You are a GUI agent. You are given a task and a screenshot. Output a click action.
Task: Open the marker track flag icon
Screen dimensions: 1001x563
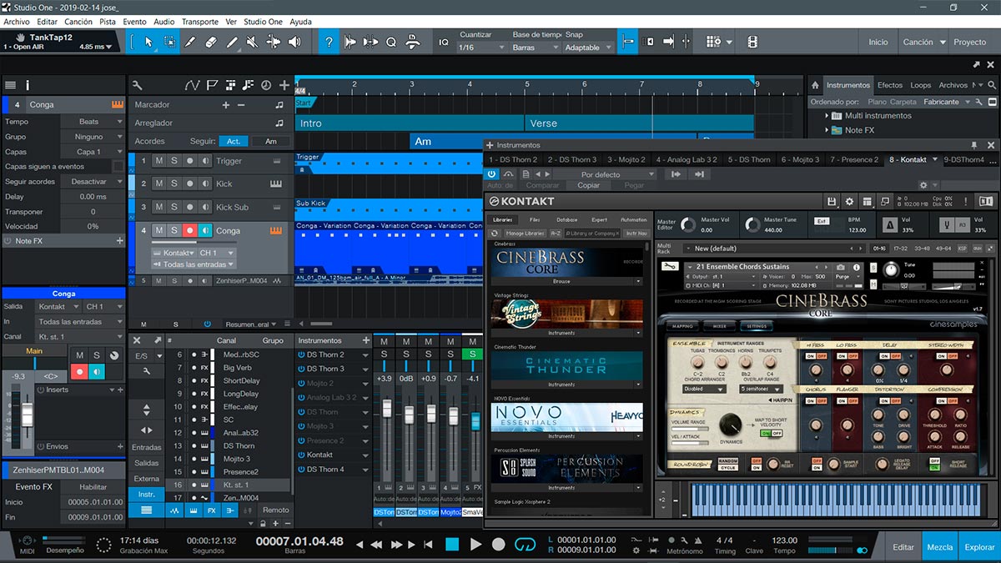[x=212, y=85]
